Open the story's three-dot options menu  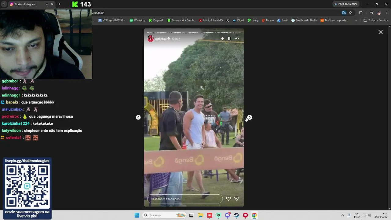point(236,38)
